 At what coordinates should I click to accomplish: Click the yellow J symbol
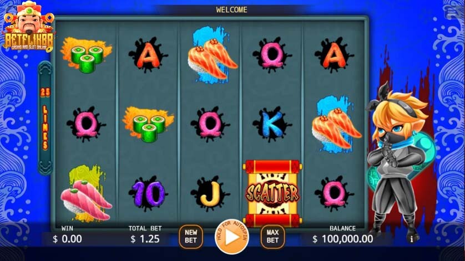tap(210, 193)
